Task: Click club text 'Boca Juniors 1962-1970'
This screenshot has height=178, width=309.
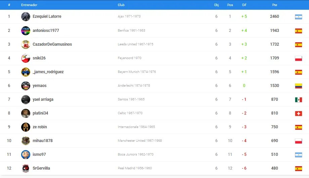Action: [136, 154]
